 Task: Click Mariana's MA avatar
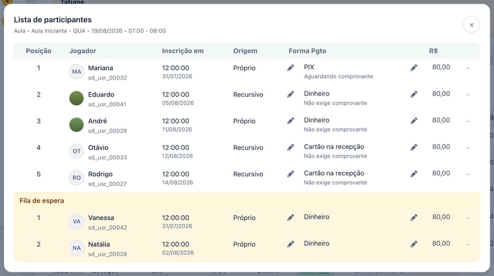coord(77,72)
